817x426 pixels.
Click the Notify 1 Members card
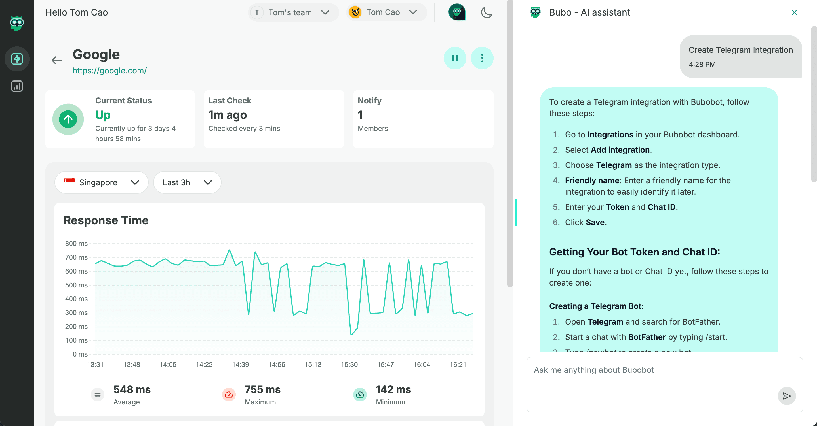(423, 119)
